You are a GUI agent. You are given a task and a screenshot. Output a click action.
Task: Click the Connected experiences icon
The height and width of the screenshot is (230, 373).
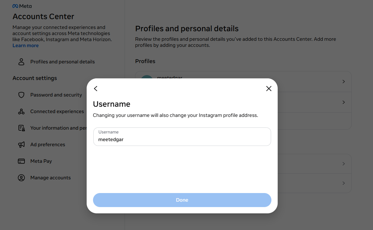point(21,111)
